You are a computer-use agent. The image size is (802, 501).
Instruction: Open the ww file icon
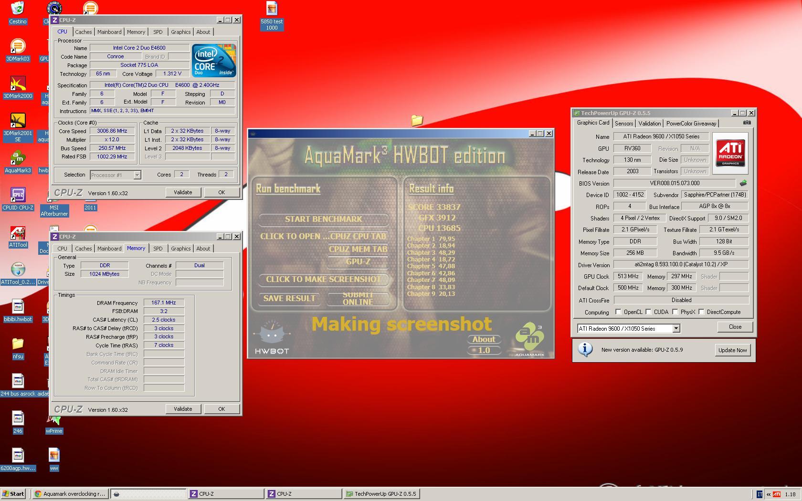54,456
